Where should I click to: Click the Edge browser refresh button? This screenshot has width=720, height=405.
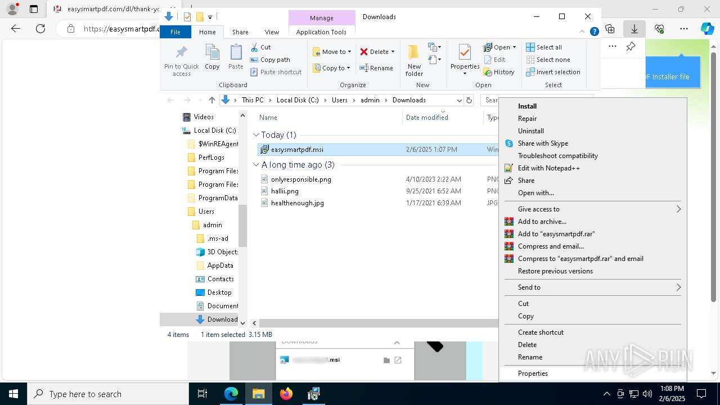pyautogui.click(x=40, y=29)
